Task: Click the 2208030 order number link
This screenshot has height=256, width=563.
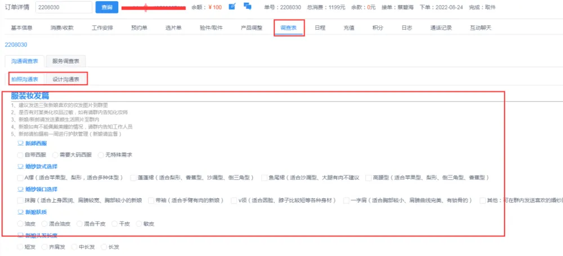Action: pos(16,44)
